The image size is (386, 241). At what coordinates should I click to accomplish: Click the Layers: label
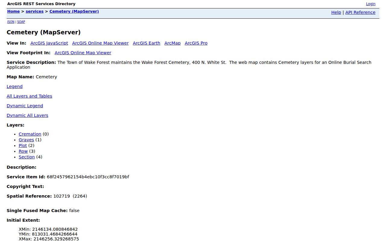(15, 125)
